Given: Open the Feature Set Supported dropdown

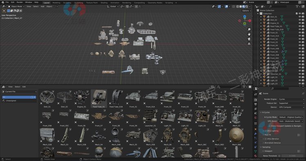Looking at the screenshot, I should click(x=291, y=103).
